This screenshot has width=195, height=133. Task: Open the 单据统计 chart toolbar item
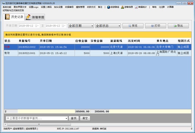pyautogui.click(x=141, y=7)
